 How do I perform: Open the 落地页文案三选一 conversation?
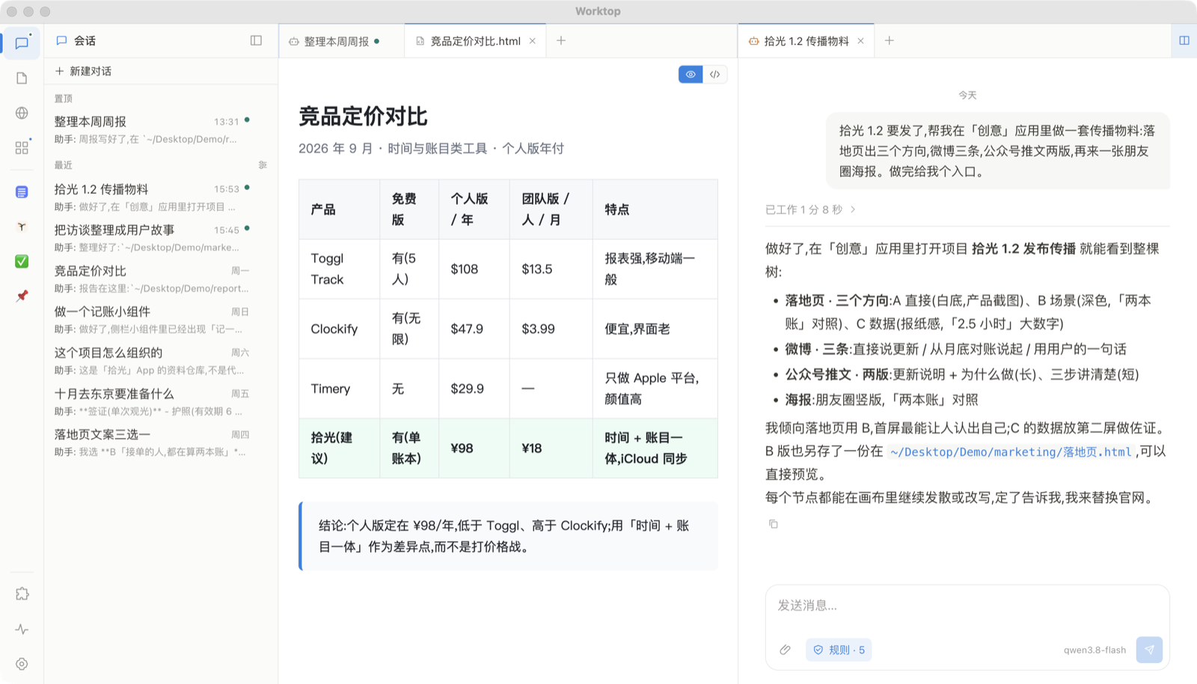pyautogui.click(x=161, y=443)
